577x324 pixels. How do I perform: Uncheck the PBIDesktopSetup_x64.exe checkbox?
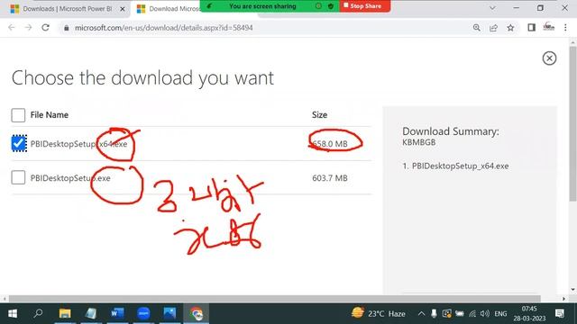[x=18, y=143]
